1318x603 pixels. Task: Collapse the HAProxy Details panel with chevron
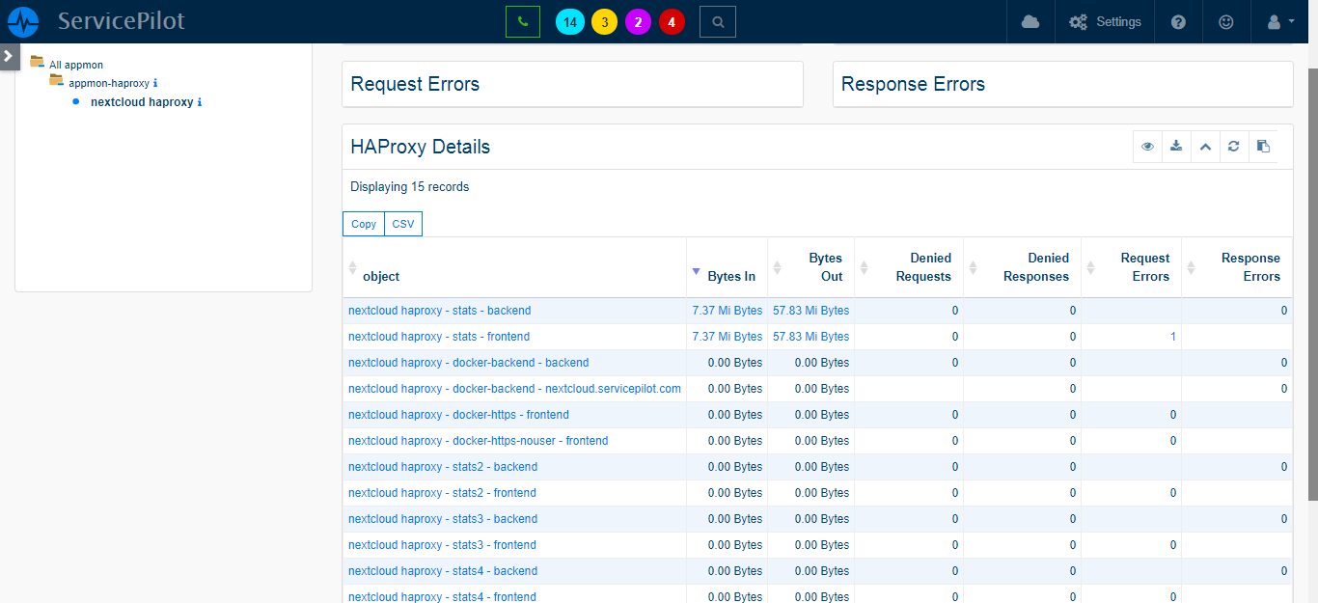tap(1204, 147)
